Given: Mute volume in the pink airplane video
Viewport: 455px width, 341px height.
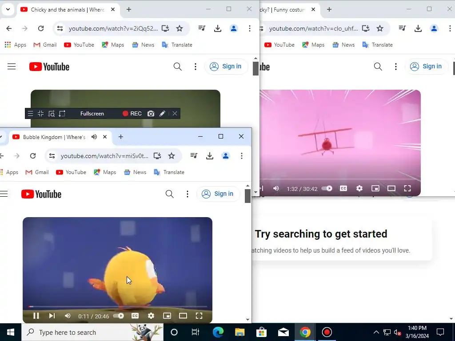Looking at the screenshot, I should [x=276, y=188].
